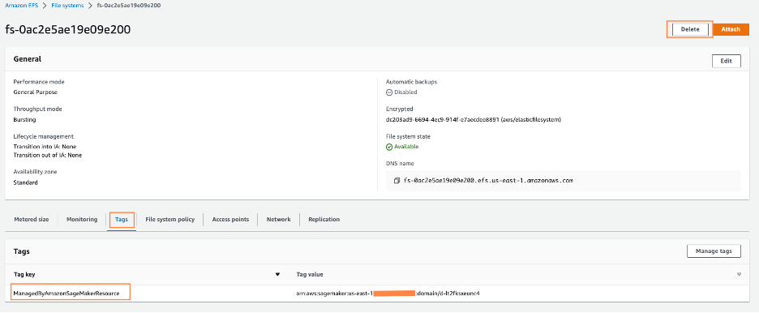
Task: Select the Replication tab
Action: tap(324, 220)
